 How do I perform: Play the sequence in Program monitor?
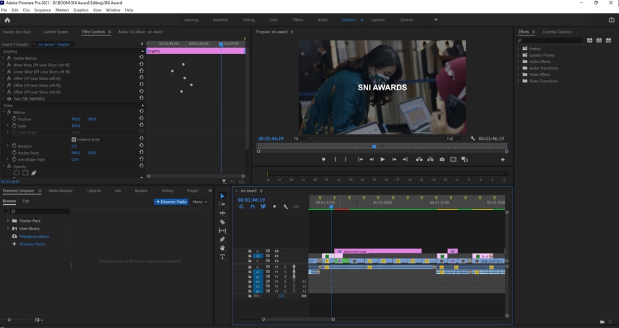[x=382, y=159]
